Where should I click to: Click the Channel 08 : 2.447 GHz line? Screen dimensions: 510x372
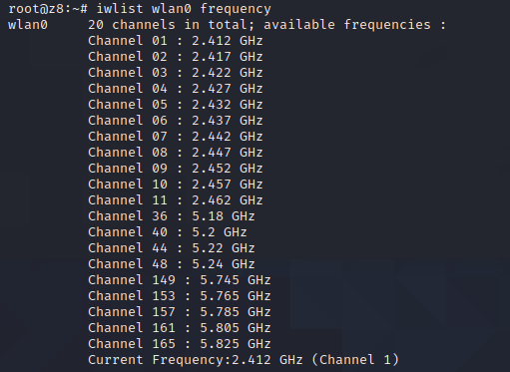click(x=176, y=153)
